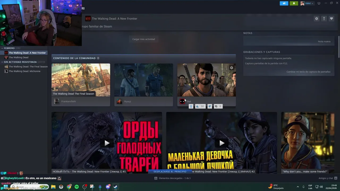The image size is (340, 191).
Task: Open gear menu on Dol's screenshot
Action: pyautogui.click(x=231, y=68)
